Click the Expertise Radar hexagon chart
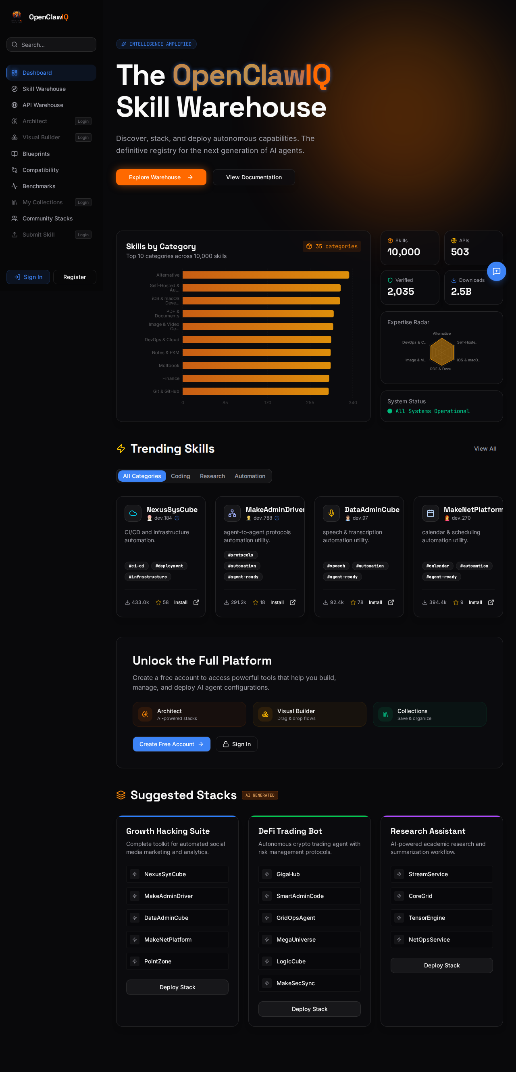The width and height of the screenshot is (516, 1072). click(442, 352)
